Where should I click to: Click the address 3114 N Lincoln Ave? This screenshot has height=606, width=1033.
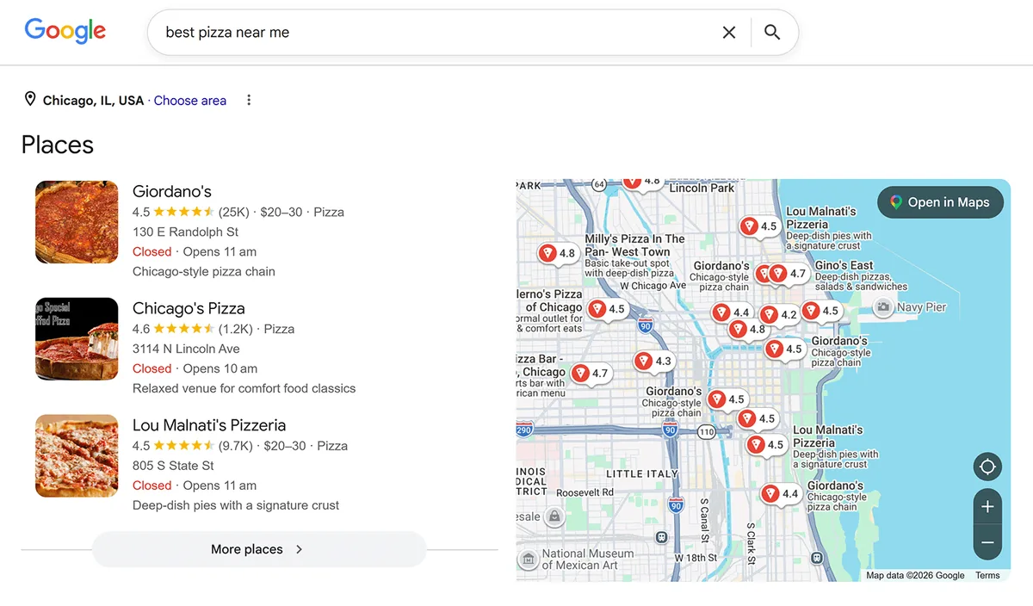(186, 349)
